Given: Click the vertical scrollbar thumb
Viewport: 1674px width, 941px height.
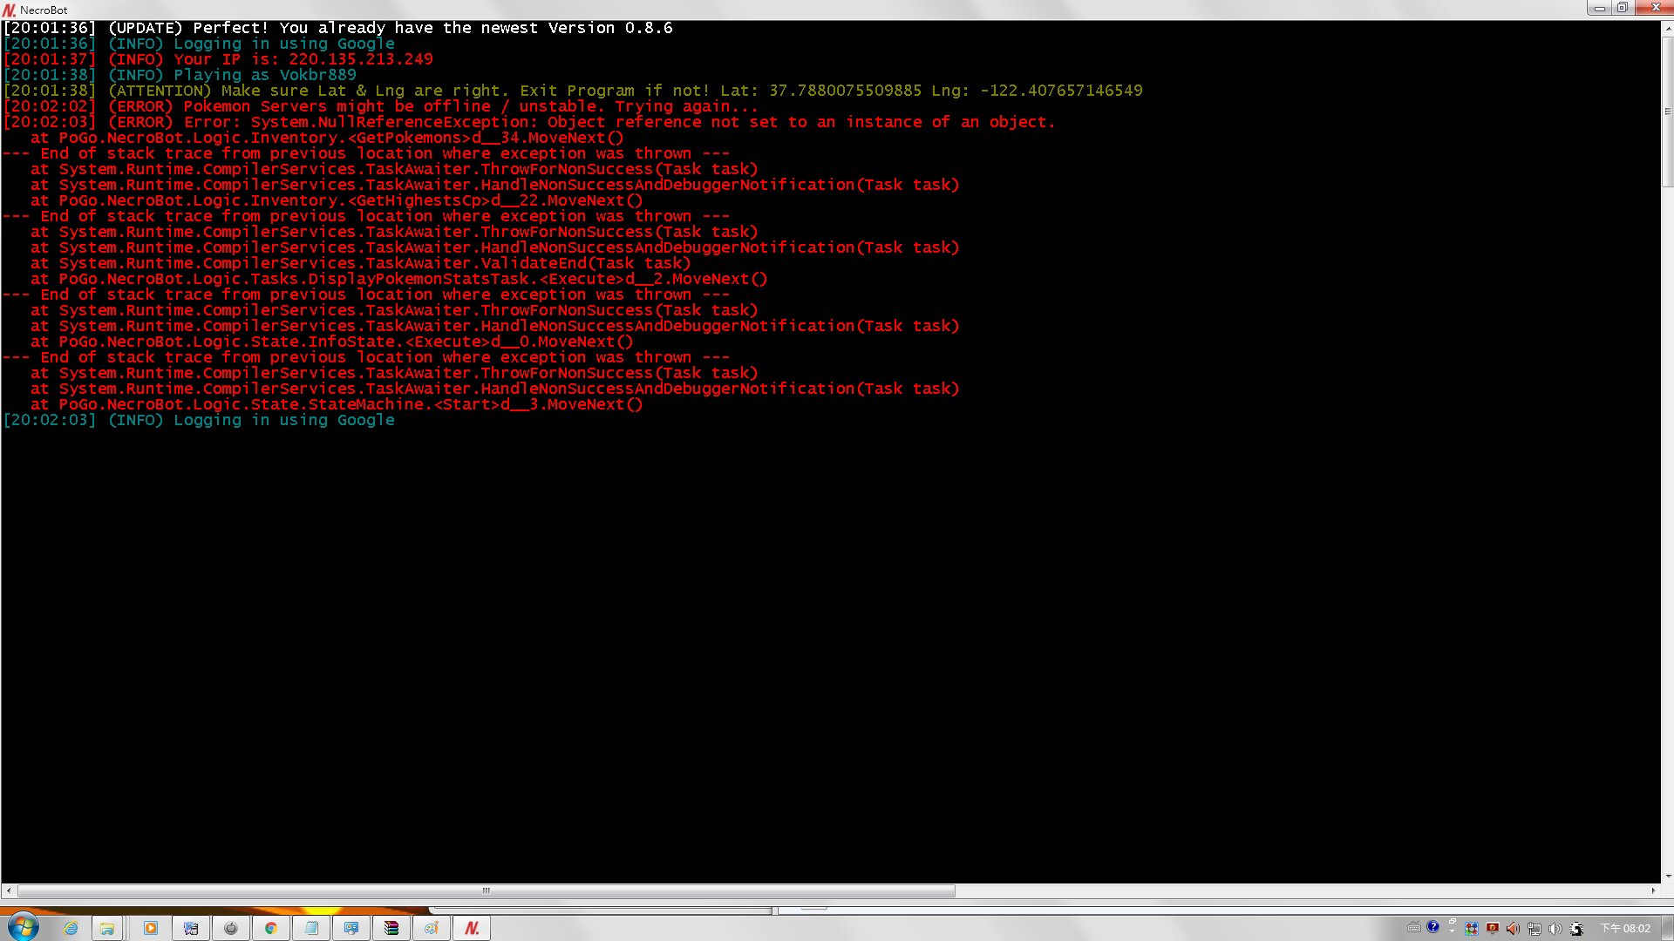Looking at the screenshot, I should (1667, 112).
